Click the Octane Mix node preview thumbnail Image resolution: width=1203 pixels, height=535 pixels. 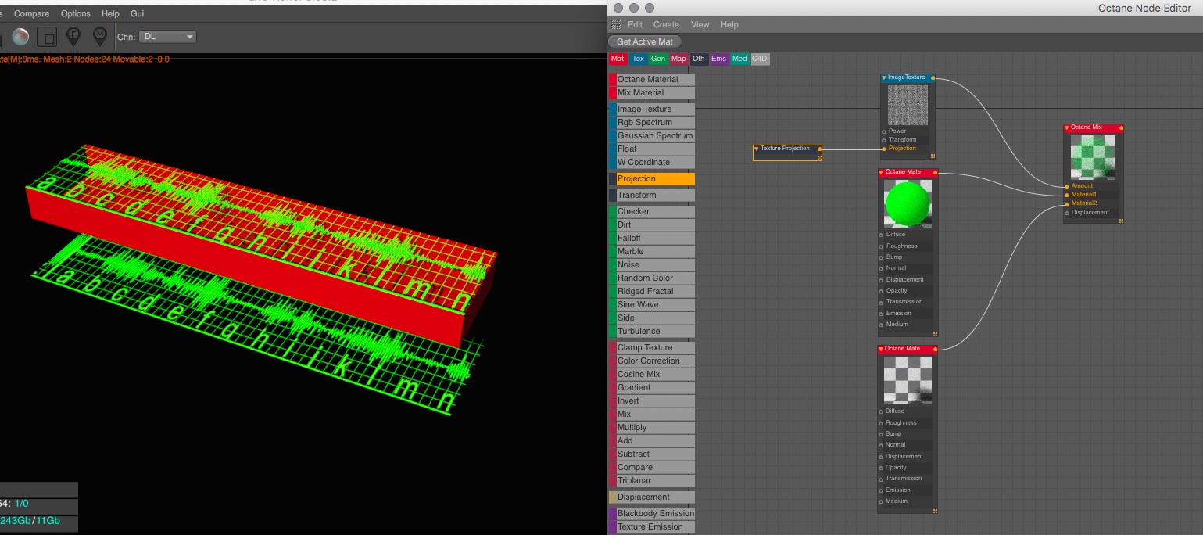click(x=1093, y=157)
